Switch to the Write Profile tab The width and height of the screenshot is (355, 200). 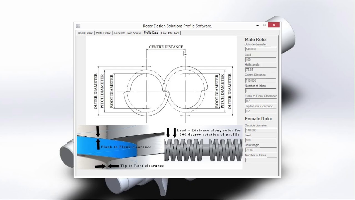[x=103, y=33]
